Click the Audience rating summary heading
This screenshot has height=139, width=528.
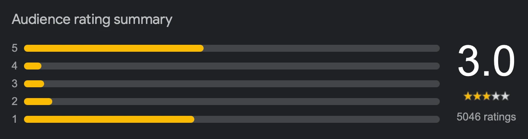[x=92, y=19]
